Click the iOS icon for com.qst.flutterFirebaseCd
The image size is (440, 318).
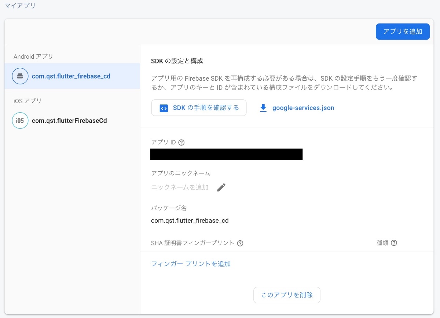coord(20,120)
